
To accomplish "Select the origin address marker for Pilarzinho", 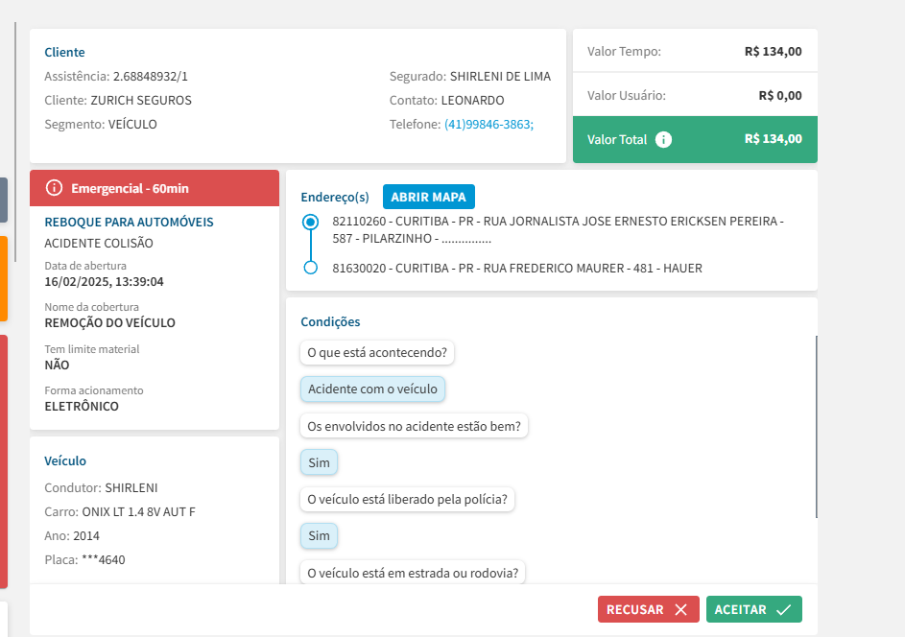I will [310, 222].
